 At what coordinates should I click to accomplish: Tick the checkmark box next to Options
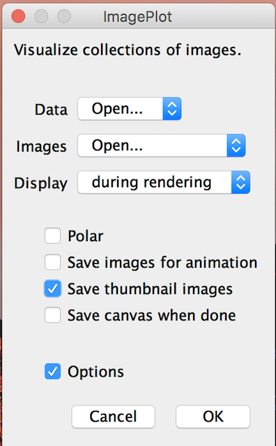(x=52, y=371)
